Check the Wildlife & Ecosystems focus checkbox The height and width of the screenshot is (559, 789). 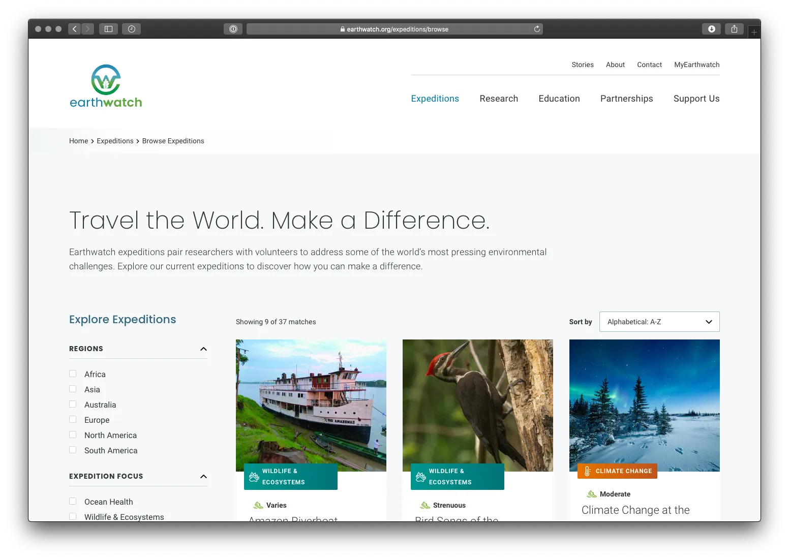73,516
